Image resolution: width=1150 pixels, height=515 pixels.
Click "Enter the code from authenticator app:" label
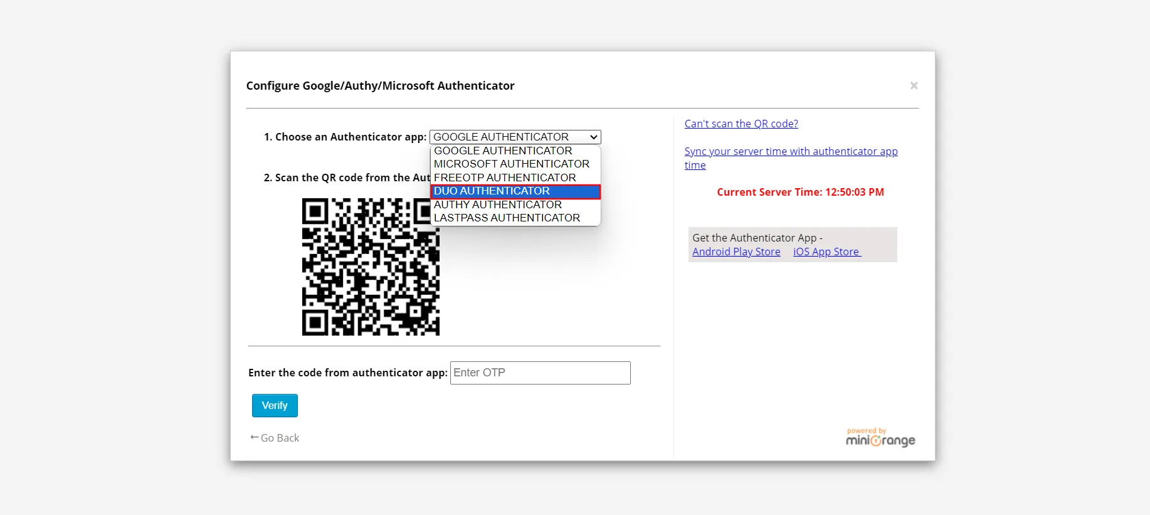pyautogui.click(x=348, y=373)
